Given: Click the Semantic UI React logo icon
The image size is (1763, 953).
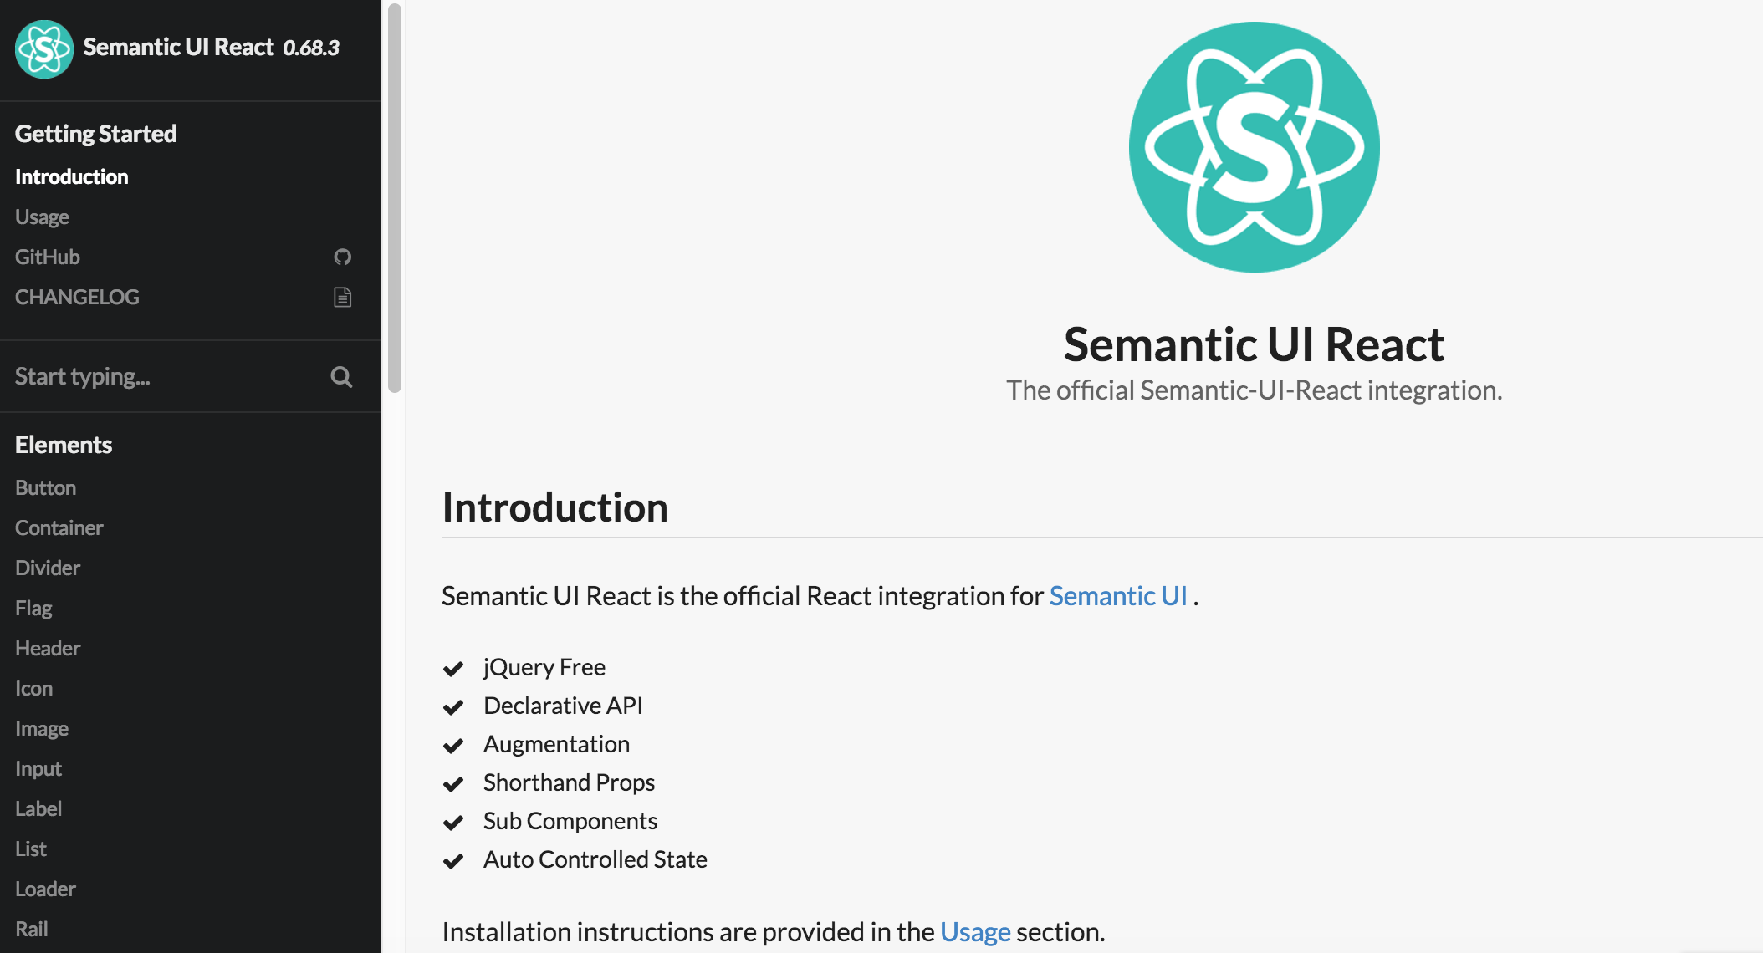Looking at the screenshot, I should pos(43,48).
